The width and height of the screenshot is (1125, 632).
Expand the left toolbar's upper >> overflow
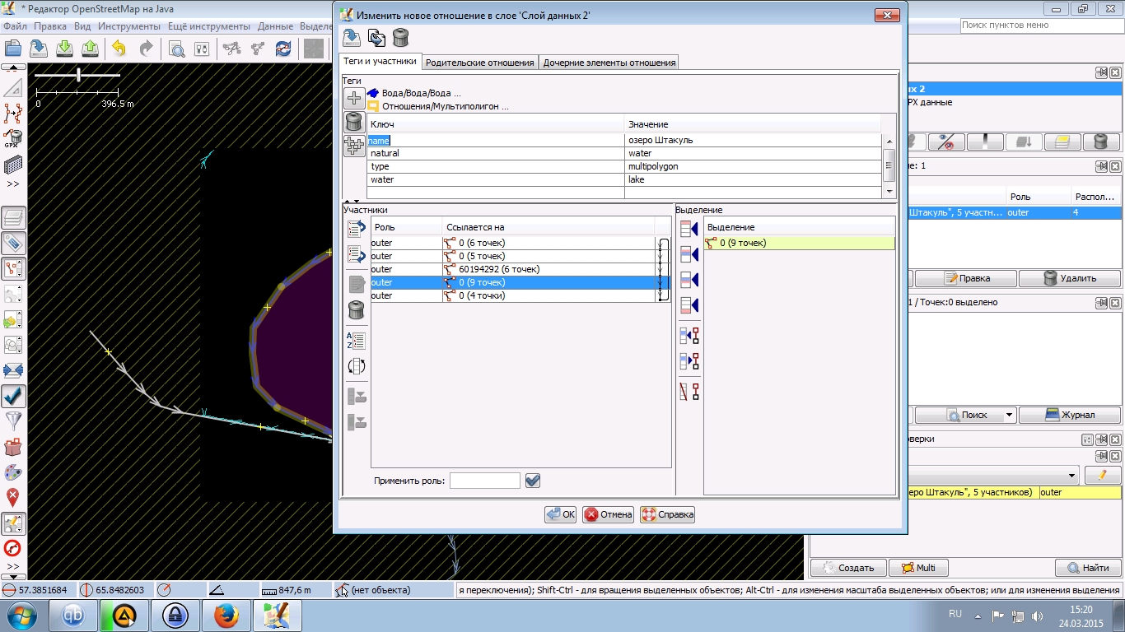click(x=13, y=184)
